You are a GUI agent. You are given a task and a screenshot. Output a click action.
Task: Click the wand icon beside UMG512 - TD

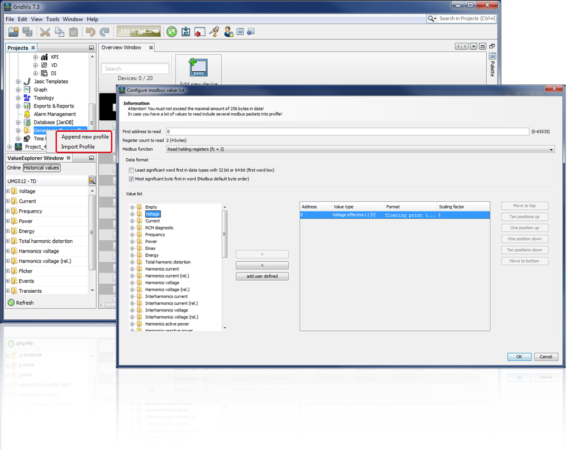pos(92,181)
